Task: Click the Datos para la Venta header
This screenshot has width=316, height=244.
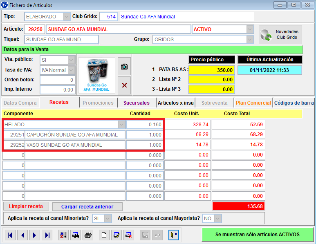Action: click(152, 49)
